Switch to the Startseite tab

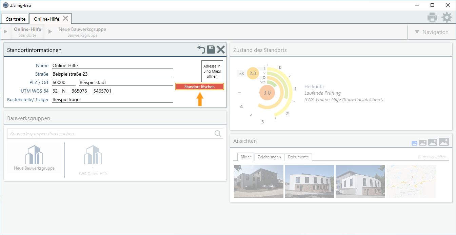coord(16,19)
